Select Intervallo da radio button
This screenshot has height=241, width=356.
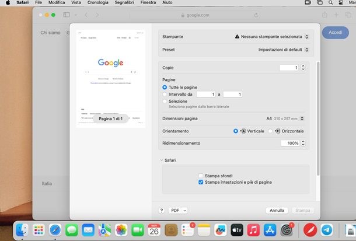pos(165,94)
